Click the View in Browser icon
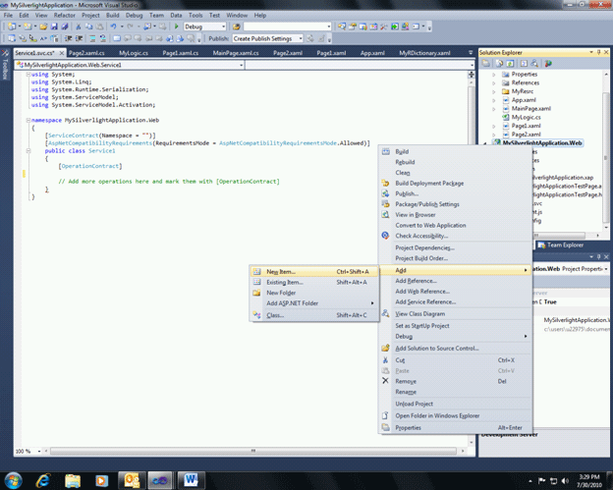This screenshot has height=490, width=613. click(x=386, y=214)
